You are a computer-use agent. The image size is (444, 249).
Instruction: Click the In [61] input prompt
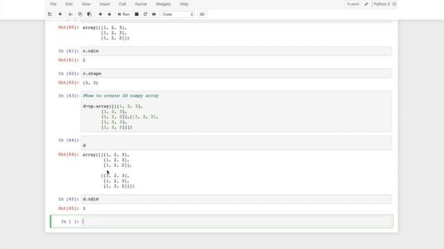tap(69, 51)
